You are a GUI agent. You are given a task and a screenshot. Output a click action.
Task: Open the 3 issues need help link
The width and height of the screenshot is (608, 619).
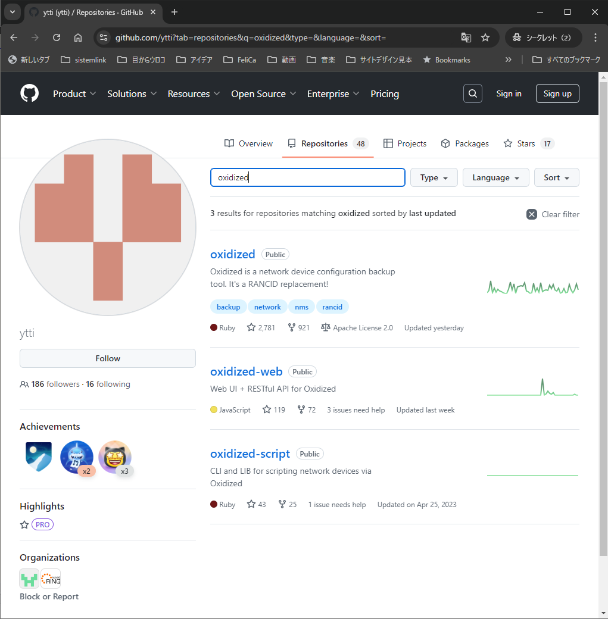coord(356,409)
